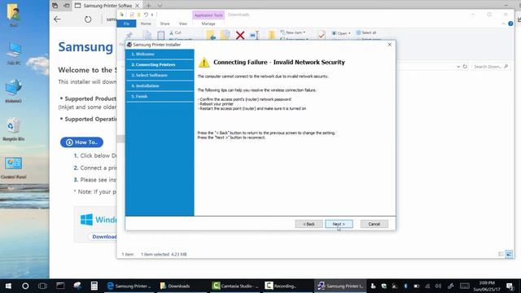Viewport: 521px width, 293px height.
Task: Close the Samsung Printer Software browser tab
Action: [137, 6]
